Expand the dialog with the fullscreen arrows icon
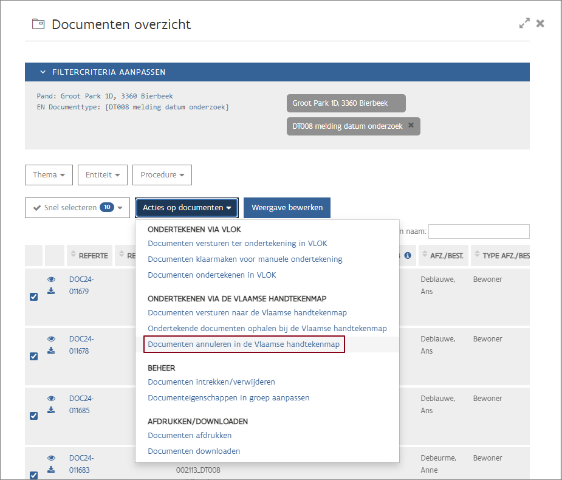562x480 pixels. (524, 24)
